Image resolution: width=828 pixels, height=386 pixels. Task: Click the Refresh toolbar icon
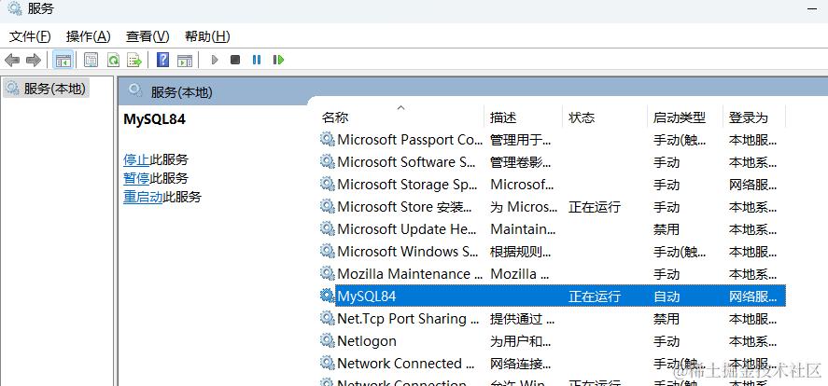coord(113,60)
